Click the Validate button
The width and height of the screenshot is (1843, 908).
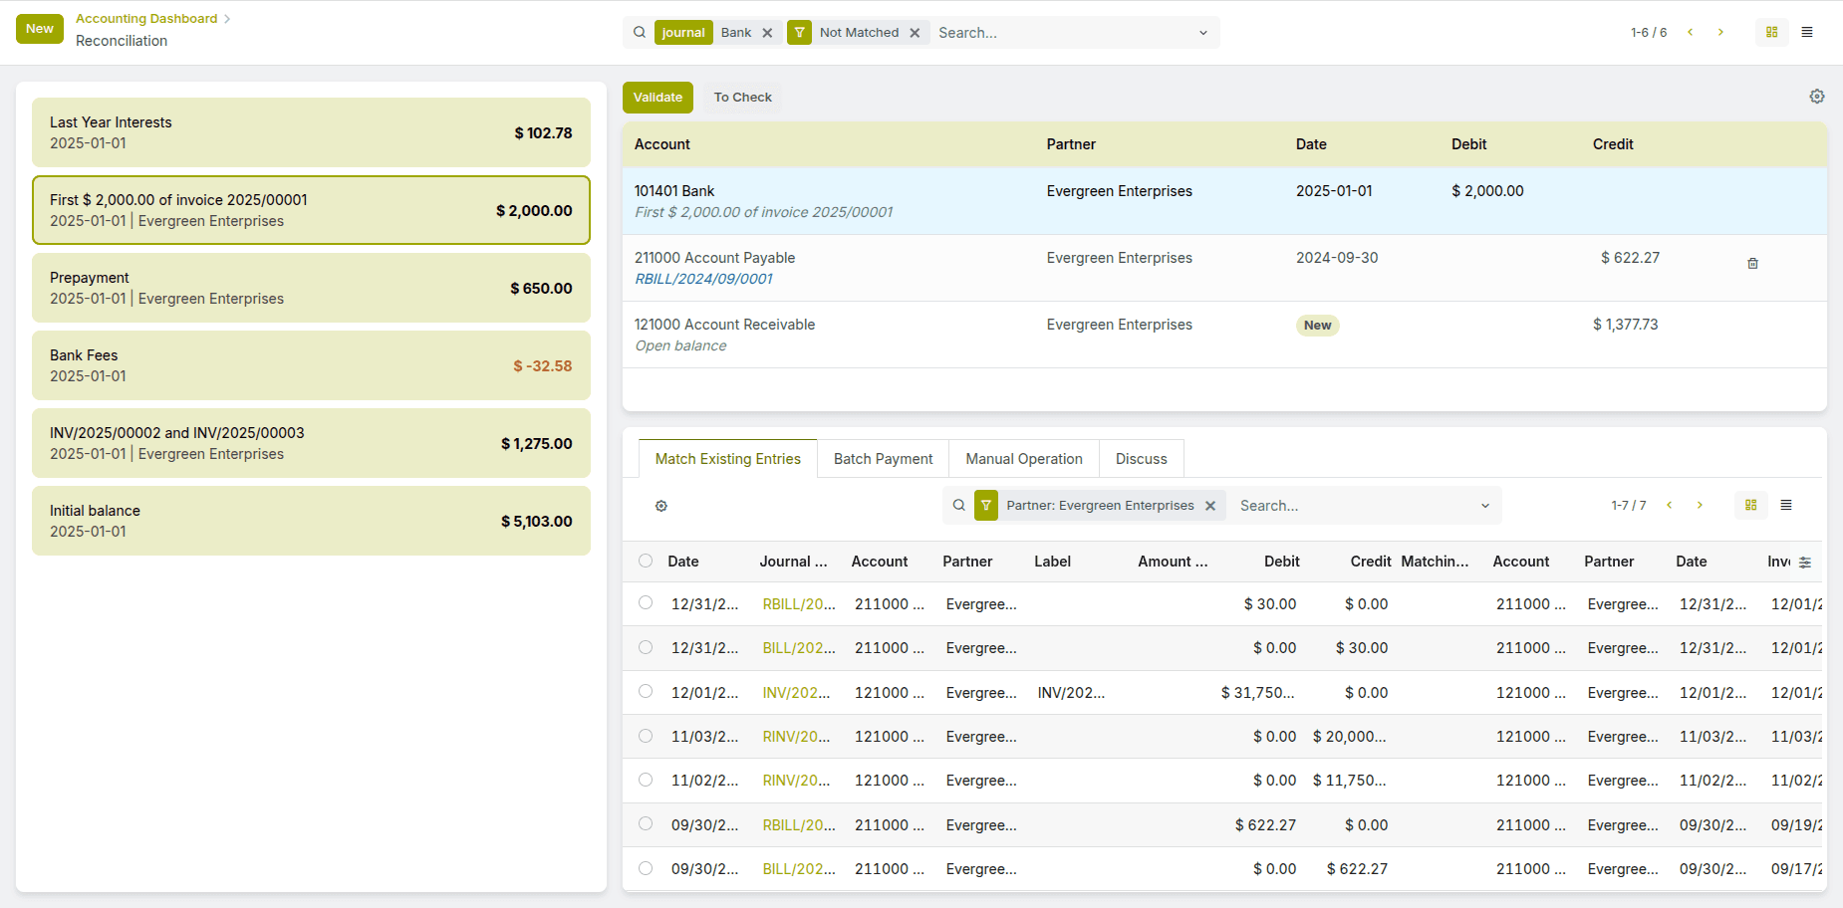coord(658,98)
